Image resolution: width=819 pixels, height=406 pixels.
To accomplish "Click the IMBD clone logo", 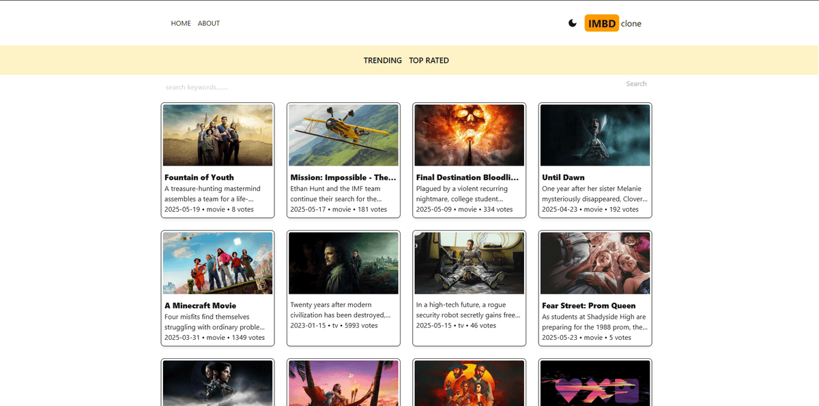I will point(613,23).
